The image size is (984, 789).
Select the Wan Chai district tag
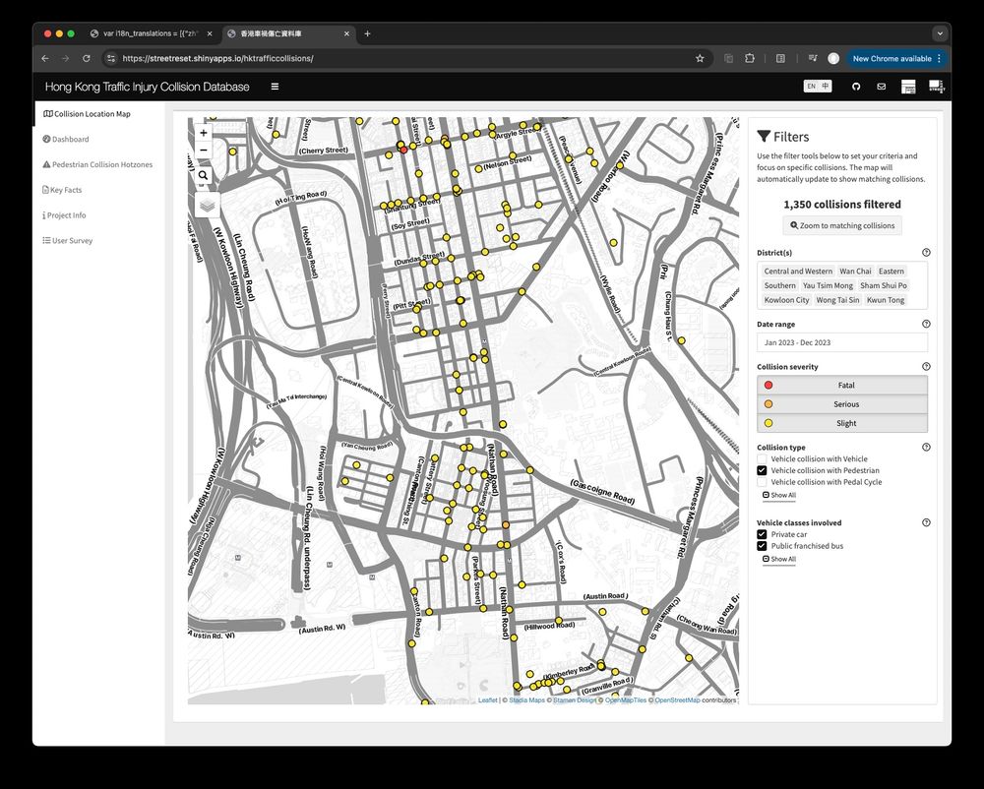[855, 271]
